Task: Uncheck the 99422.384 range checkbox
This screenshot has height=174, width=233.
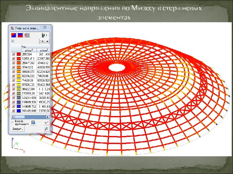Action: click(x=13, y=89)
